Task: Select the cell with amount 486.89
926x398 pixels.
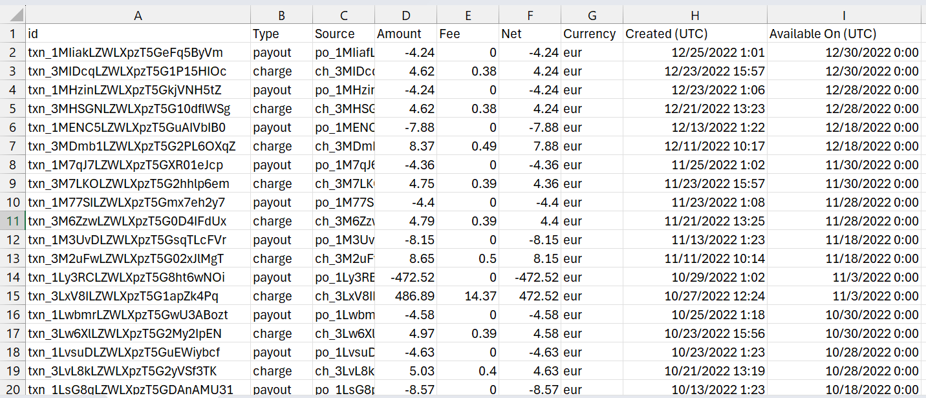Action: click(x=405, y=296)
